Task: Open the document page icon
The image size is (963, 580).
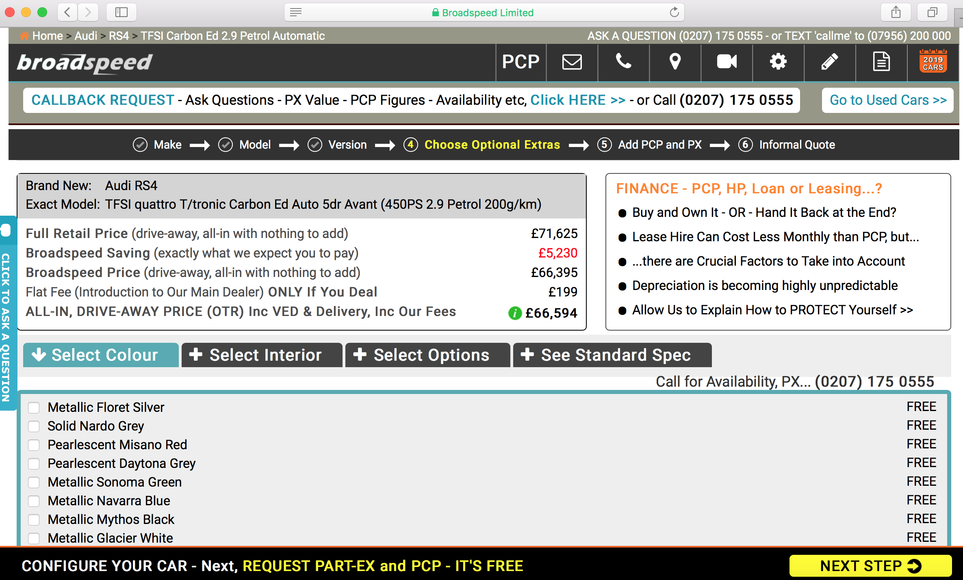Action: 881,62
